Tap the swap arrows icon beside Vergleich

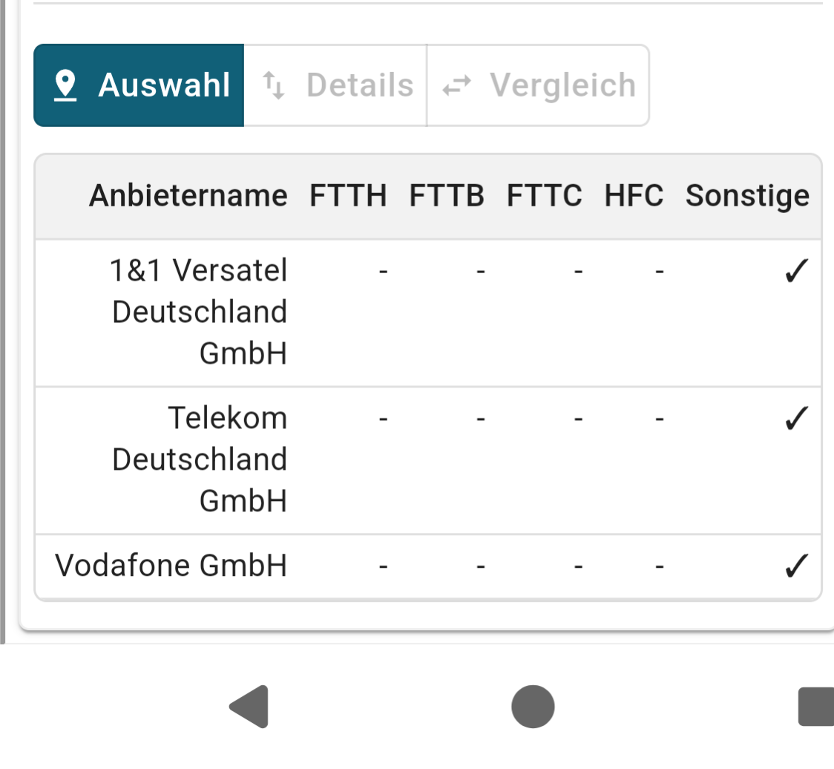(457, 86)
